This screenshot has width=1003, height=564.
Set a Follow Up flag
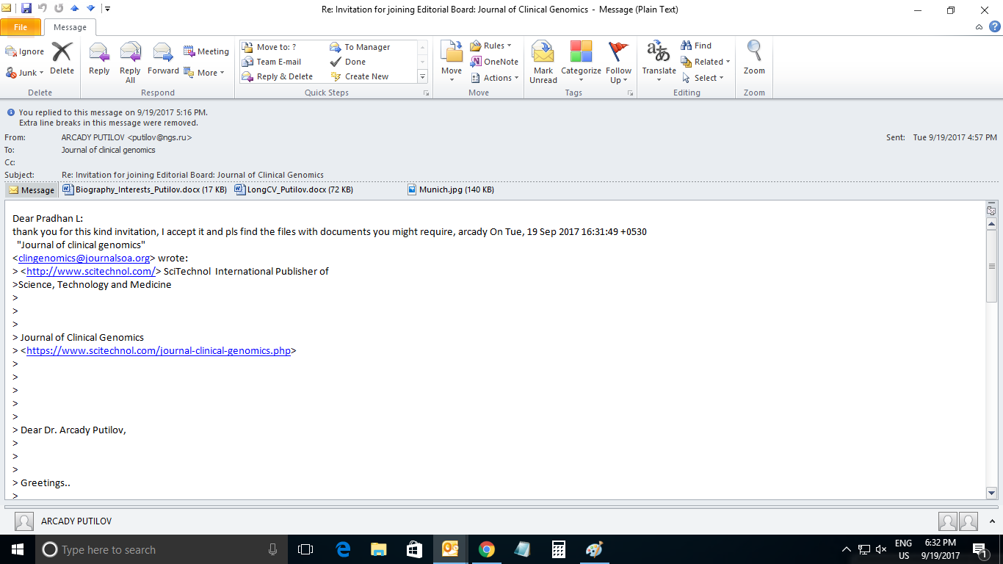pyautogui.click(x=619, y=62)
